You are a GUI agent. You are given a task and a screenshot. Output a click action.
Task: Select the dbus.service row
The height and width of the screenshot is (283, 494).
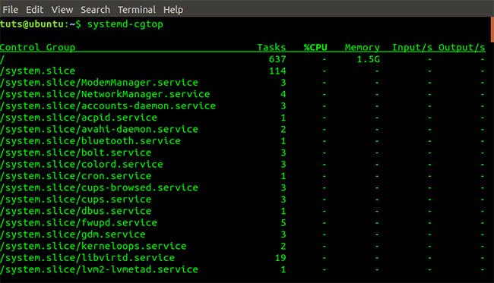point(242,211)
